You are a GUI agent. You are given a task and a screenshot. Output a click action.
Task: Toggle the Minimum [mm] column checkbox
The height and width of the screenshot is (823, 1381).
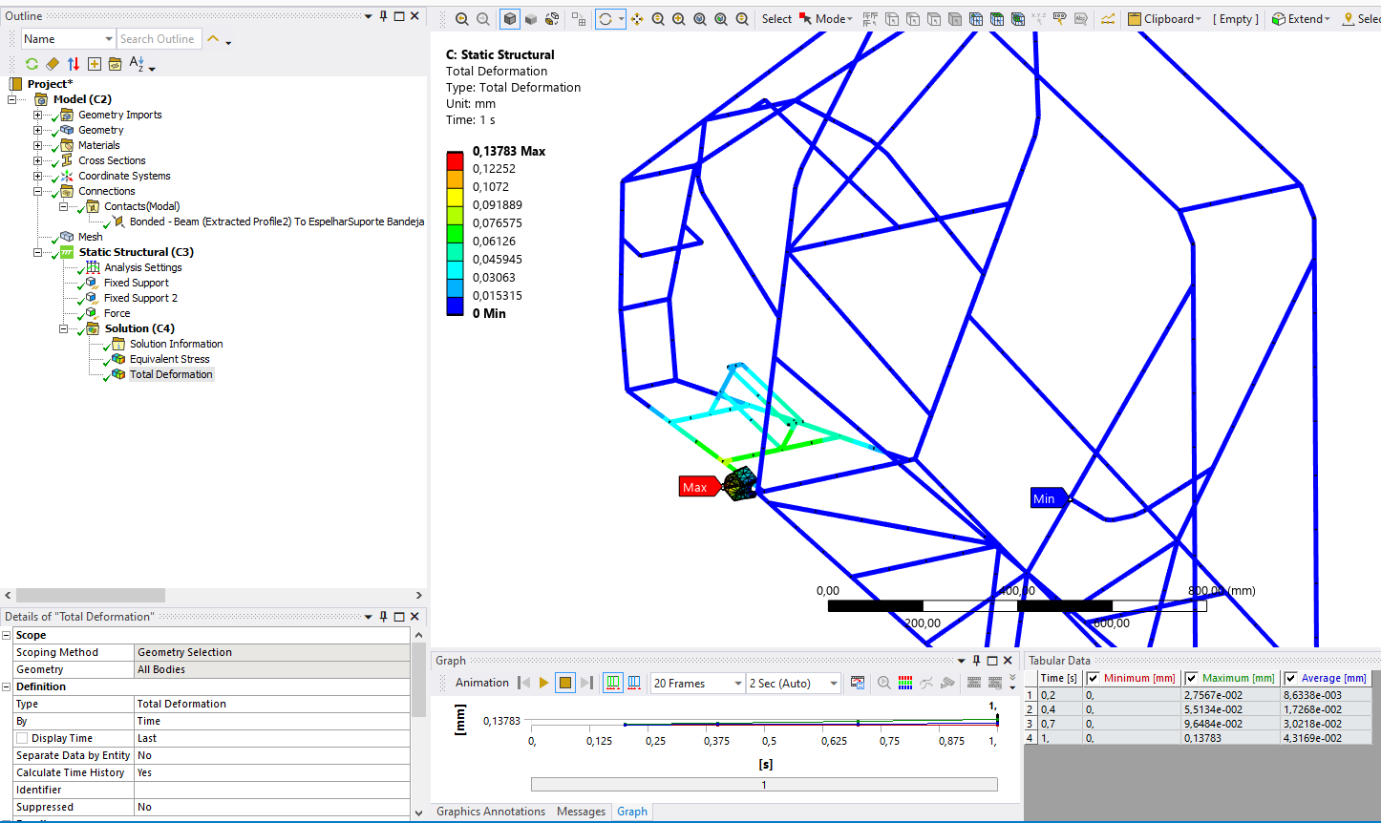1094,678
